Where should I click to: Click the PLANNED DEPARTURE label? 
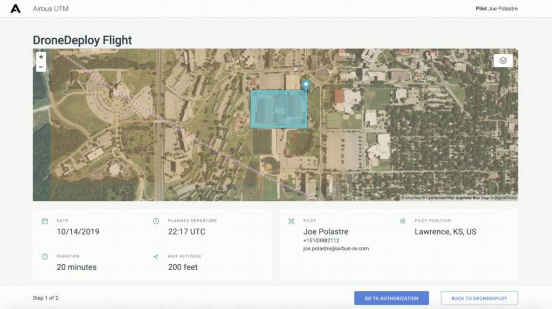(x=192, y=221)
